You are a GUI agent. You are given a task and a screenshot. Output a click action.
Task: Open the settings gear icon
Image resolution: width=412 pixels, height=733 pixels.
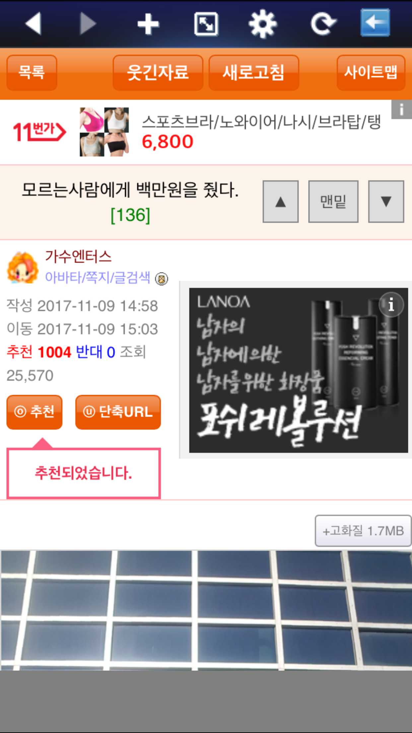(x=263, y=24)
